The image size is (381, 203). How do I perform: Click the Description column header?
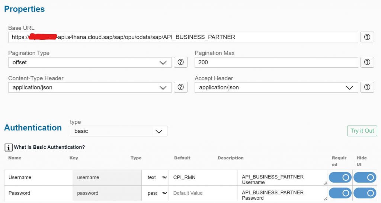(x=231, y=158)
